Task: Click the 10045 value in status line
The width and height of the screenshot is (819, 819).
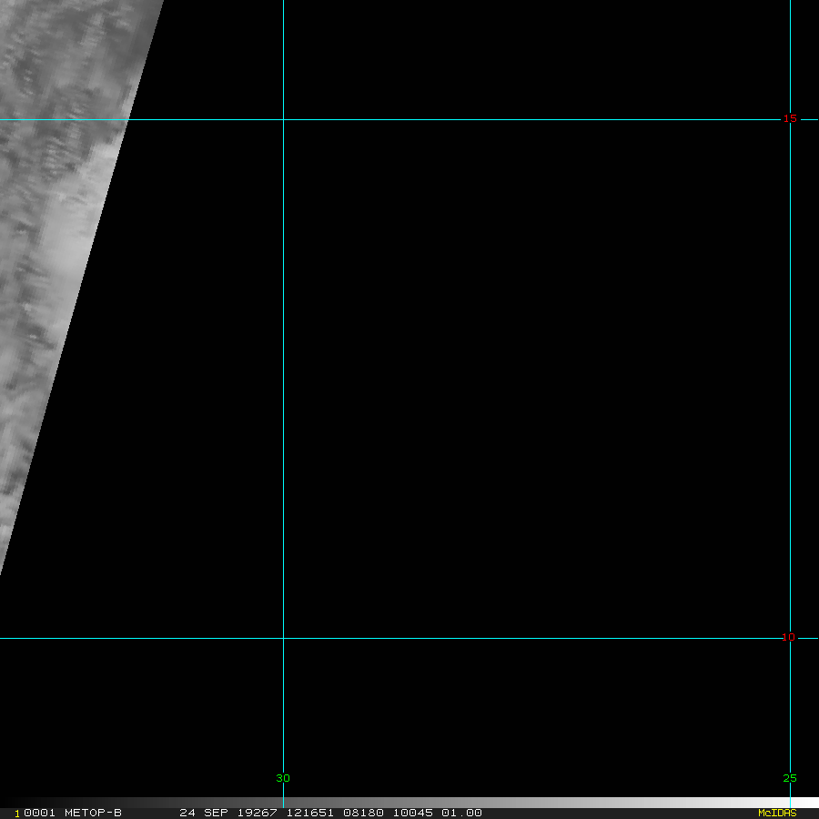Action: [x=410, y=813]
